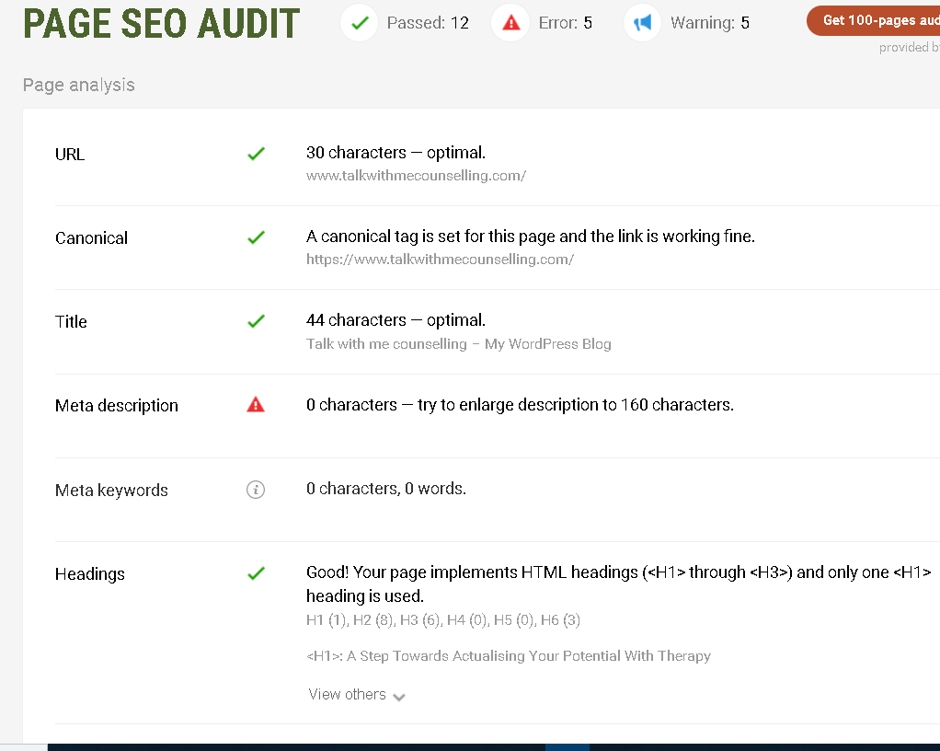
Task: Show the Passed: 12 results
Action: click(428, 23)
